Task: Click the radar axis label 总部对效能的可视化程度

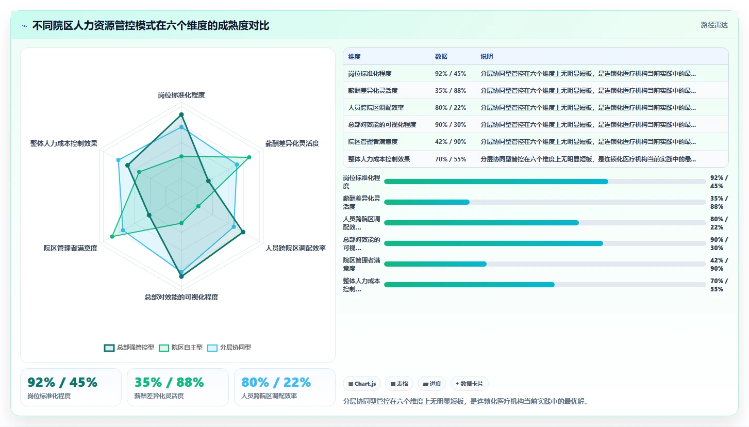Action: tap(181, 297)
